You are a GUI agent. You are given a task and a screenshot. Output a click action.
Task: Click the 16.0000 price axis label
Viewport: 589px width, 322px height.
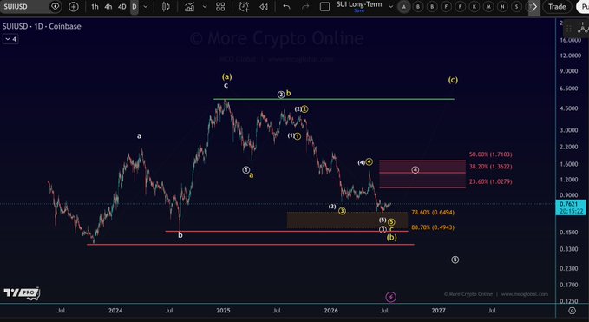[571, 40]
